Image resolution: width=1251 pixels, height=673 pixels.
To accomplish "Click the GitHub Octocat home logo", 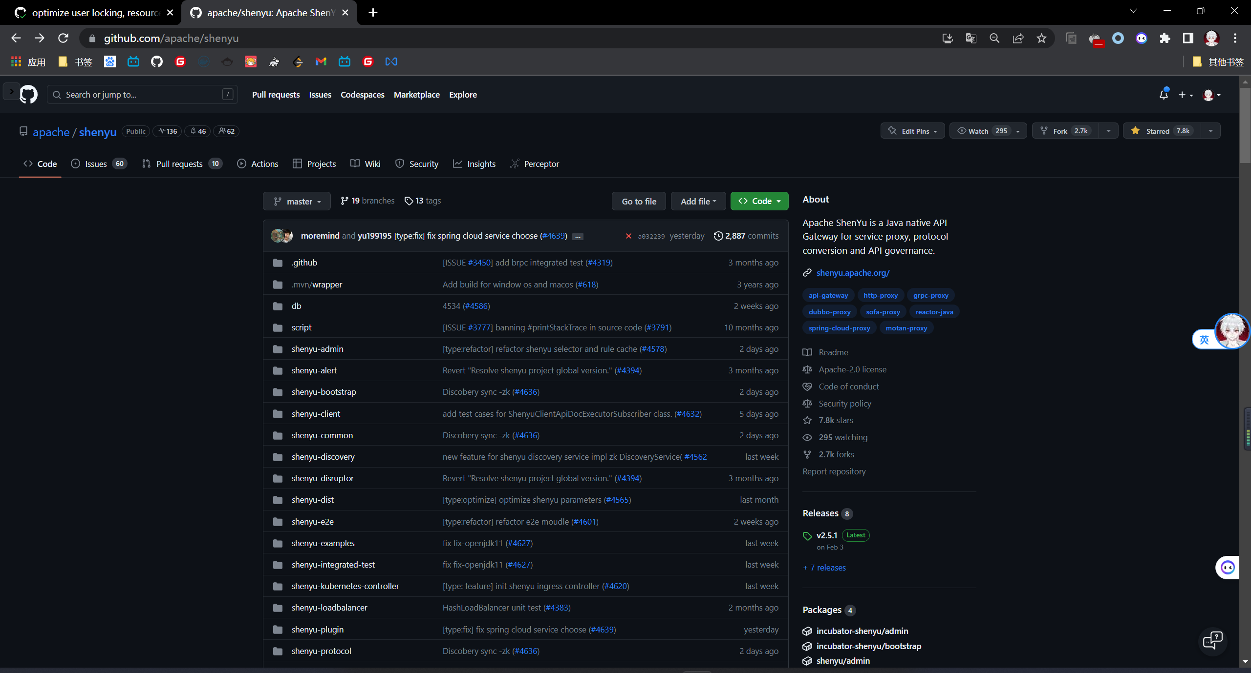I will coord(28,95).
